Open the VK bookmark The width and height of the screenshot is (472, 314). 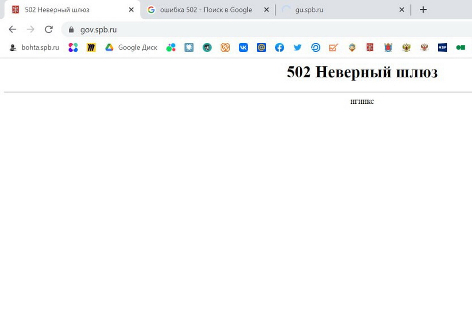tap(243, 47)
